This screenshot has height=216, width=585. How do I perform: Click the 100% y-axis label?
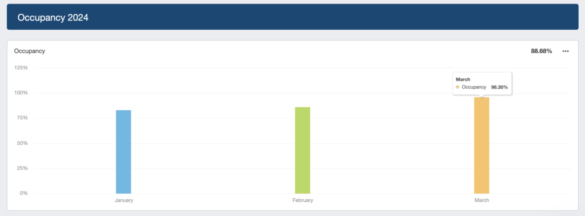21,93
